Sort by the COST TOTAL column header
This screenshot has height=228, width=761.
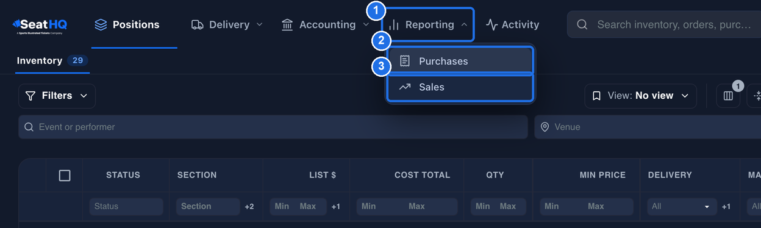click(x=422, y=175)
